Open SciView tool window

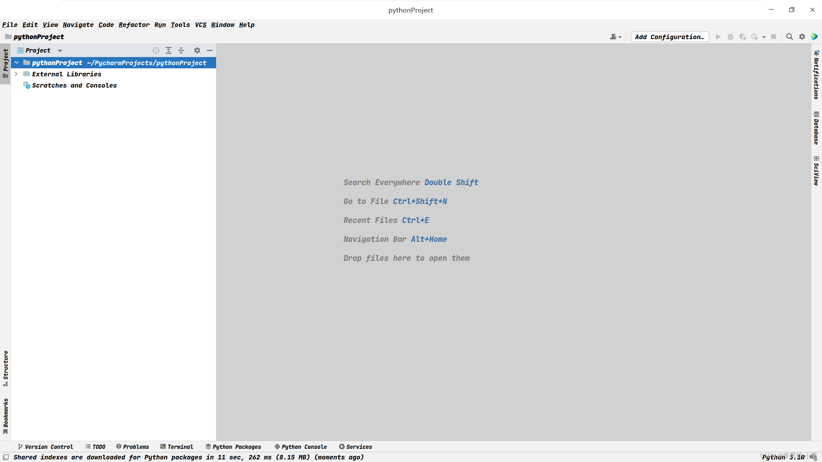(817, 171)
